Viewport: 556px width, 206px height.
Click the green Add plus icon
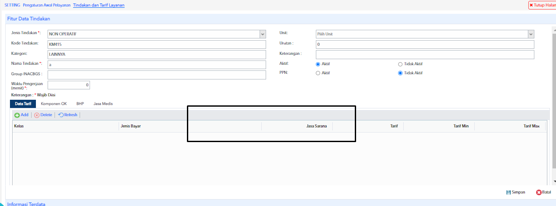pos(17,115)
